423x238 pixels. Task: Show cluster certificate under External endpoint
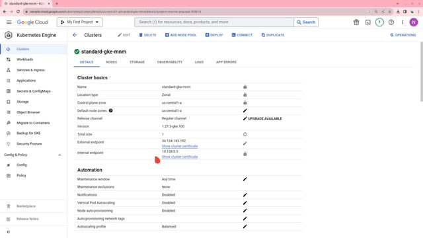180,146
